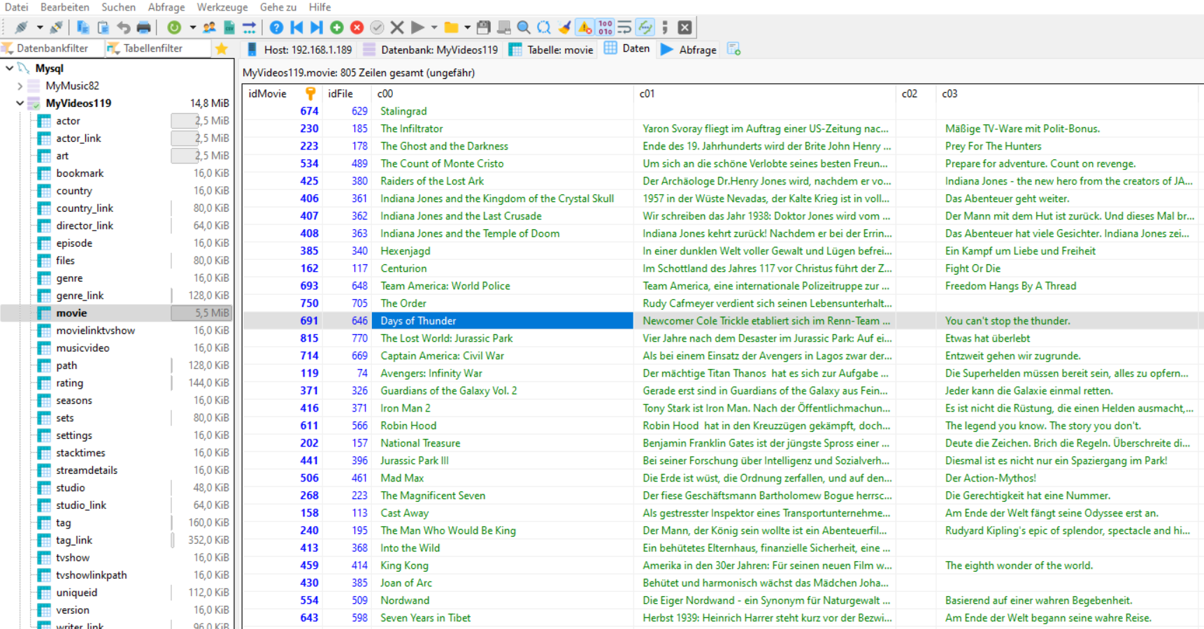Click the dark X close-tab toolbar icon
Screen dimensions: 1204x629
[x=685, y=27]
